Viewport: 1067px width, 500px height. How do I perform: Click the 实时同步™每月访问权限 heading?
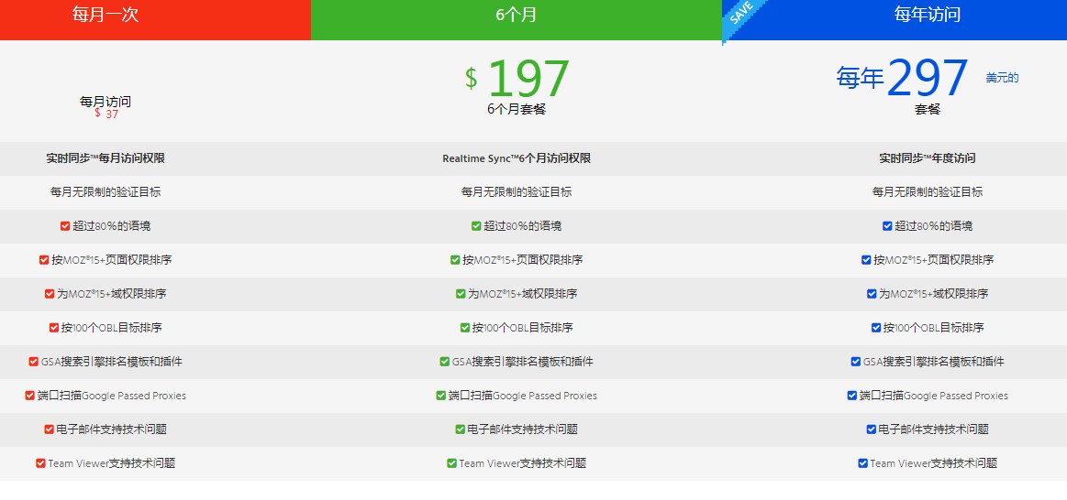click(106, 158)
